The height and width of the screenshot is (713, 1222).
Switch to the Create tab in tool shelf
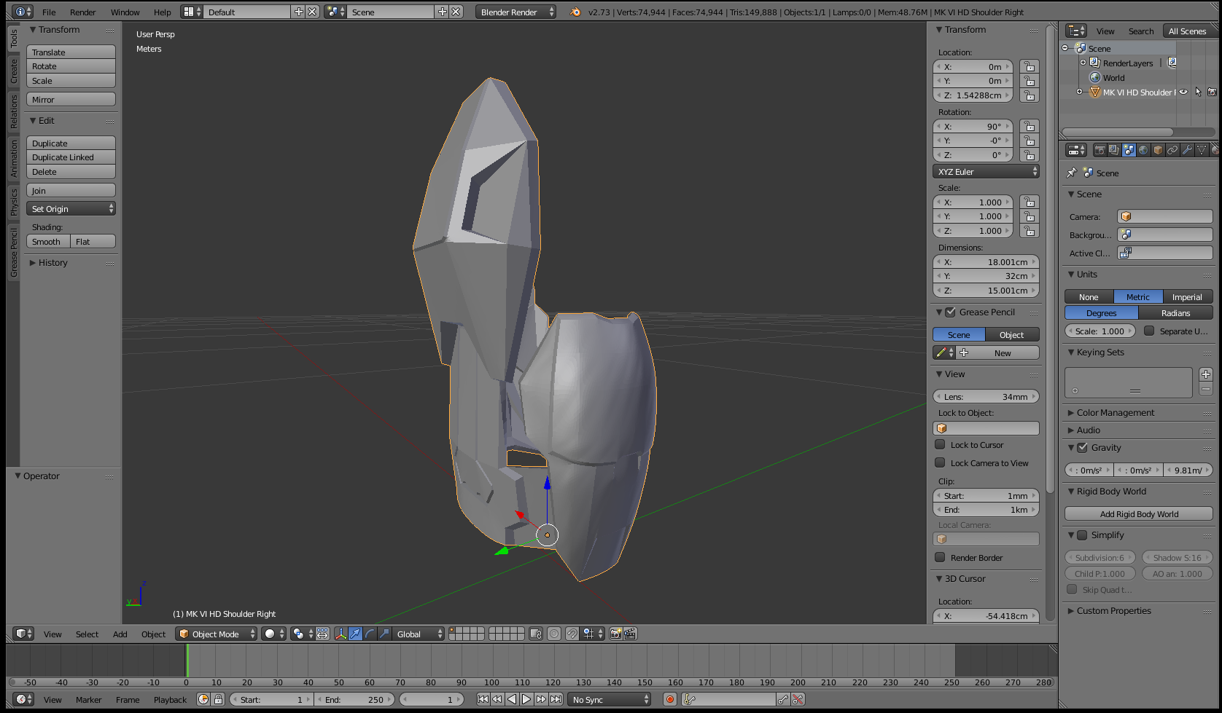pos(13,71)
